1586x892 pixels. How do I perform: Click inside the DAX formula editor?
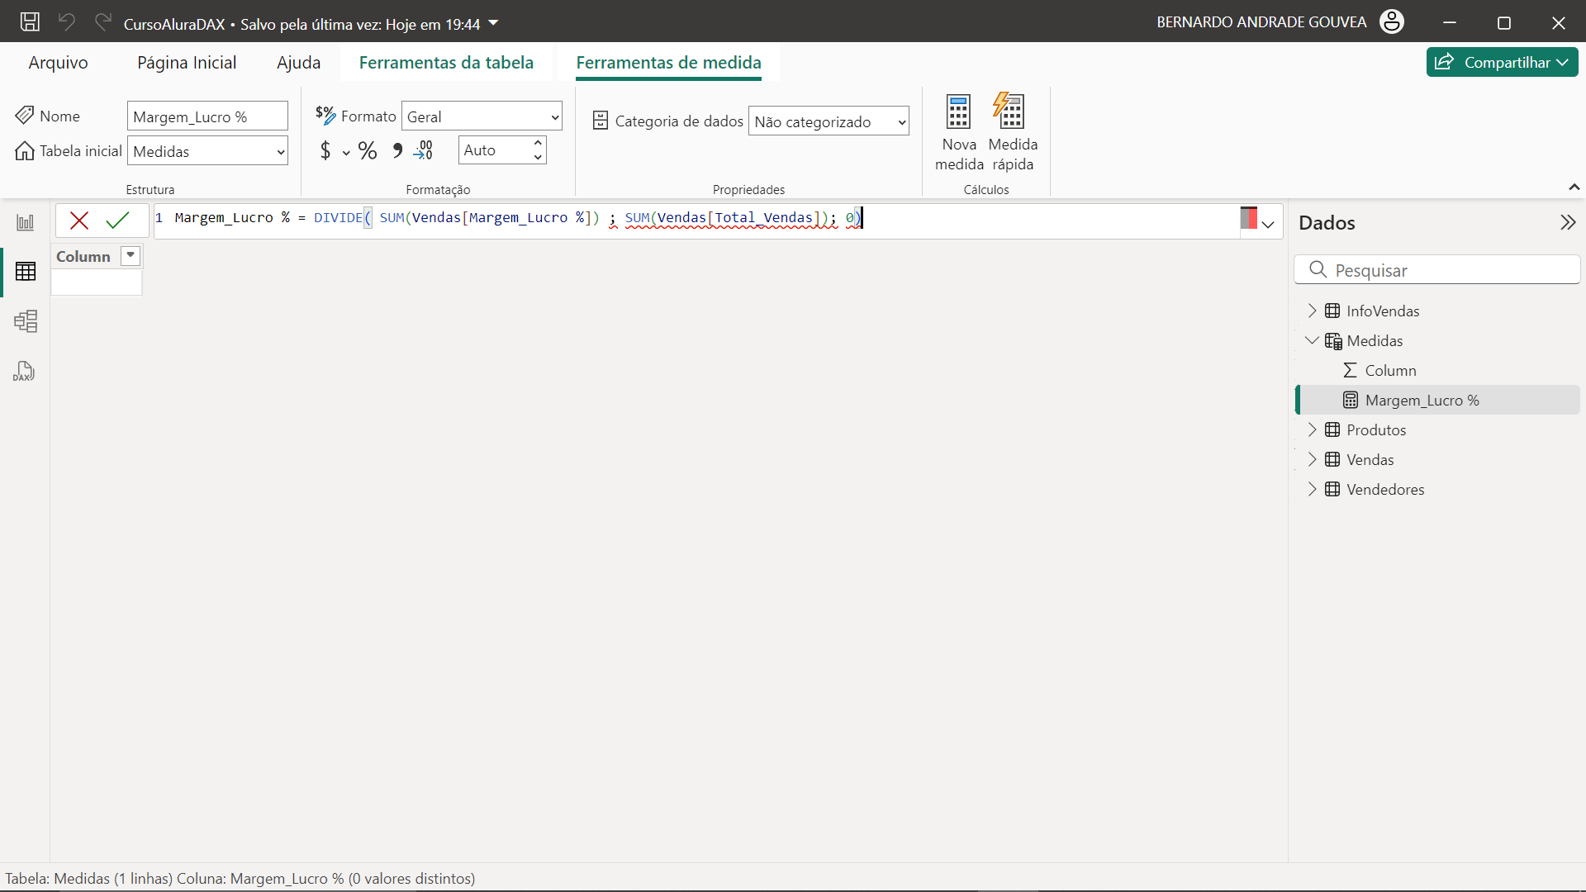click(x=696, y=221)
